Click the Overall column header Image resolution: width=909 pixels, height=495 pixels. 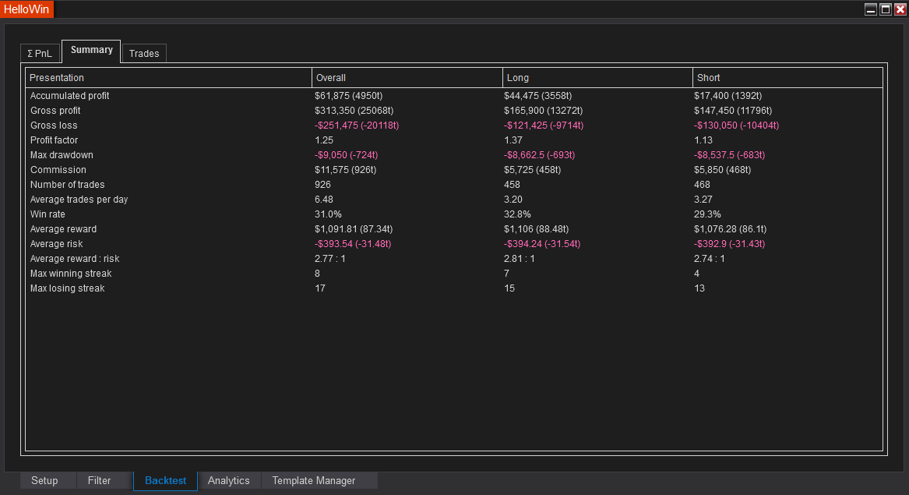tap(407, 78)
